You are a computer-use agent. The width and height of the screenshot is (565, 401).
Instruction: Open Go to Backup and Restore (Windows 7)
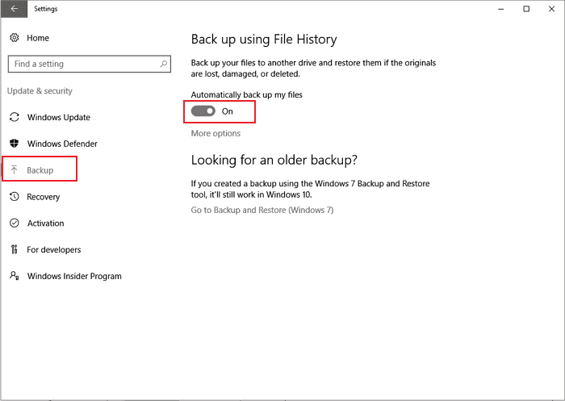coord(262,210)
